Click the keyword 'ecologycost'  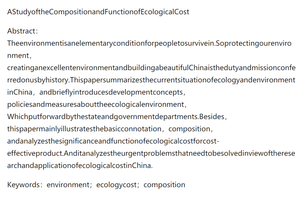(117, 185)
